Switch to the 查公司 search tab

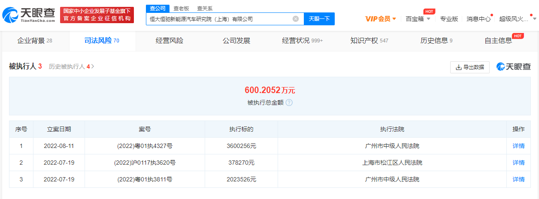(157, 9)
